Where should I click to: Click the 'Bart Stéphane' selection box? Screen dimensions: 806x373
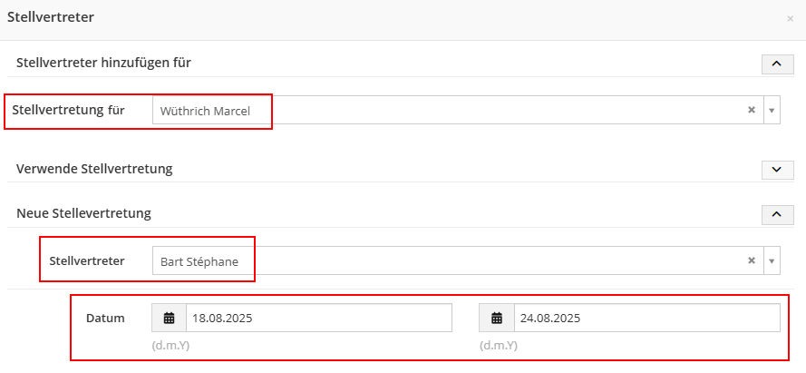coord(444,260)
